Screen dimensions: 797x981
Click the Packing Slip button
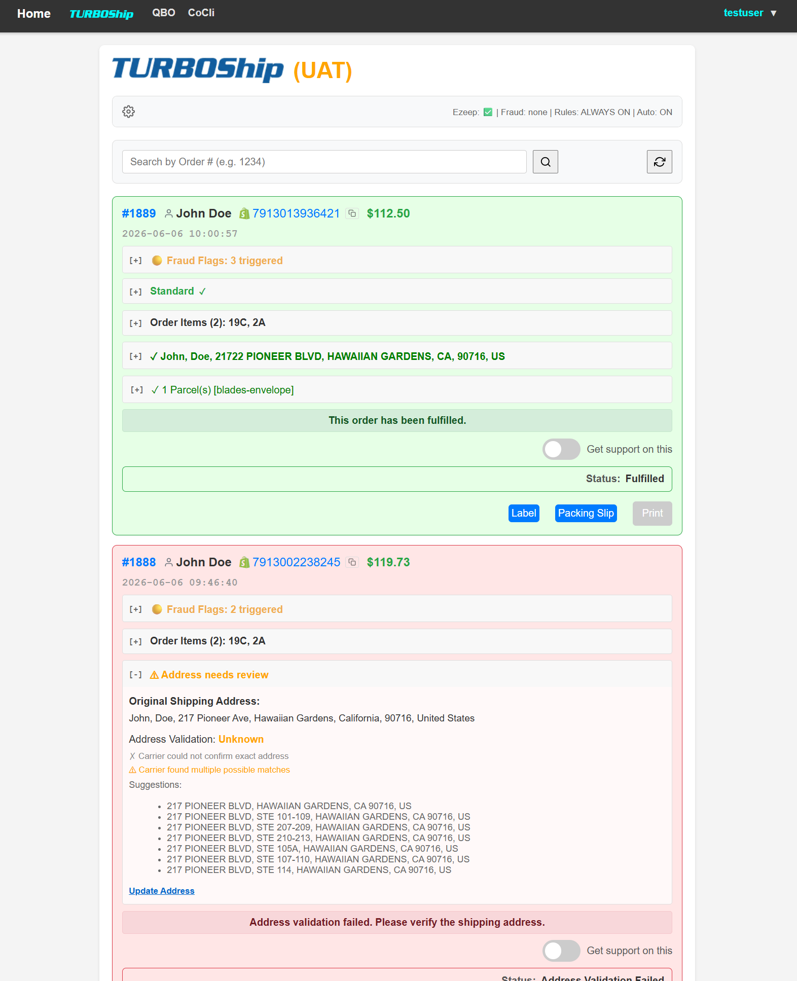[586, 513]
